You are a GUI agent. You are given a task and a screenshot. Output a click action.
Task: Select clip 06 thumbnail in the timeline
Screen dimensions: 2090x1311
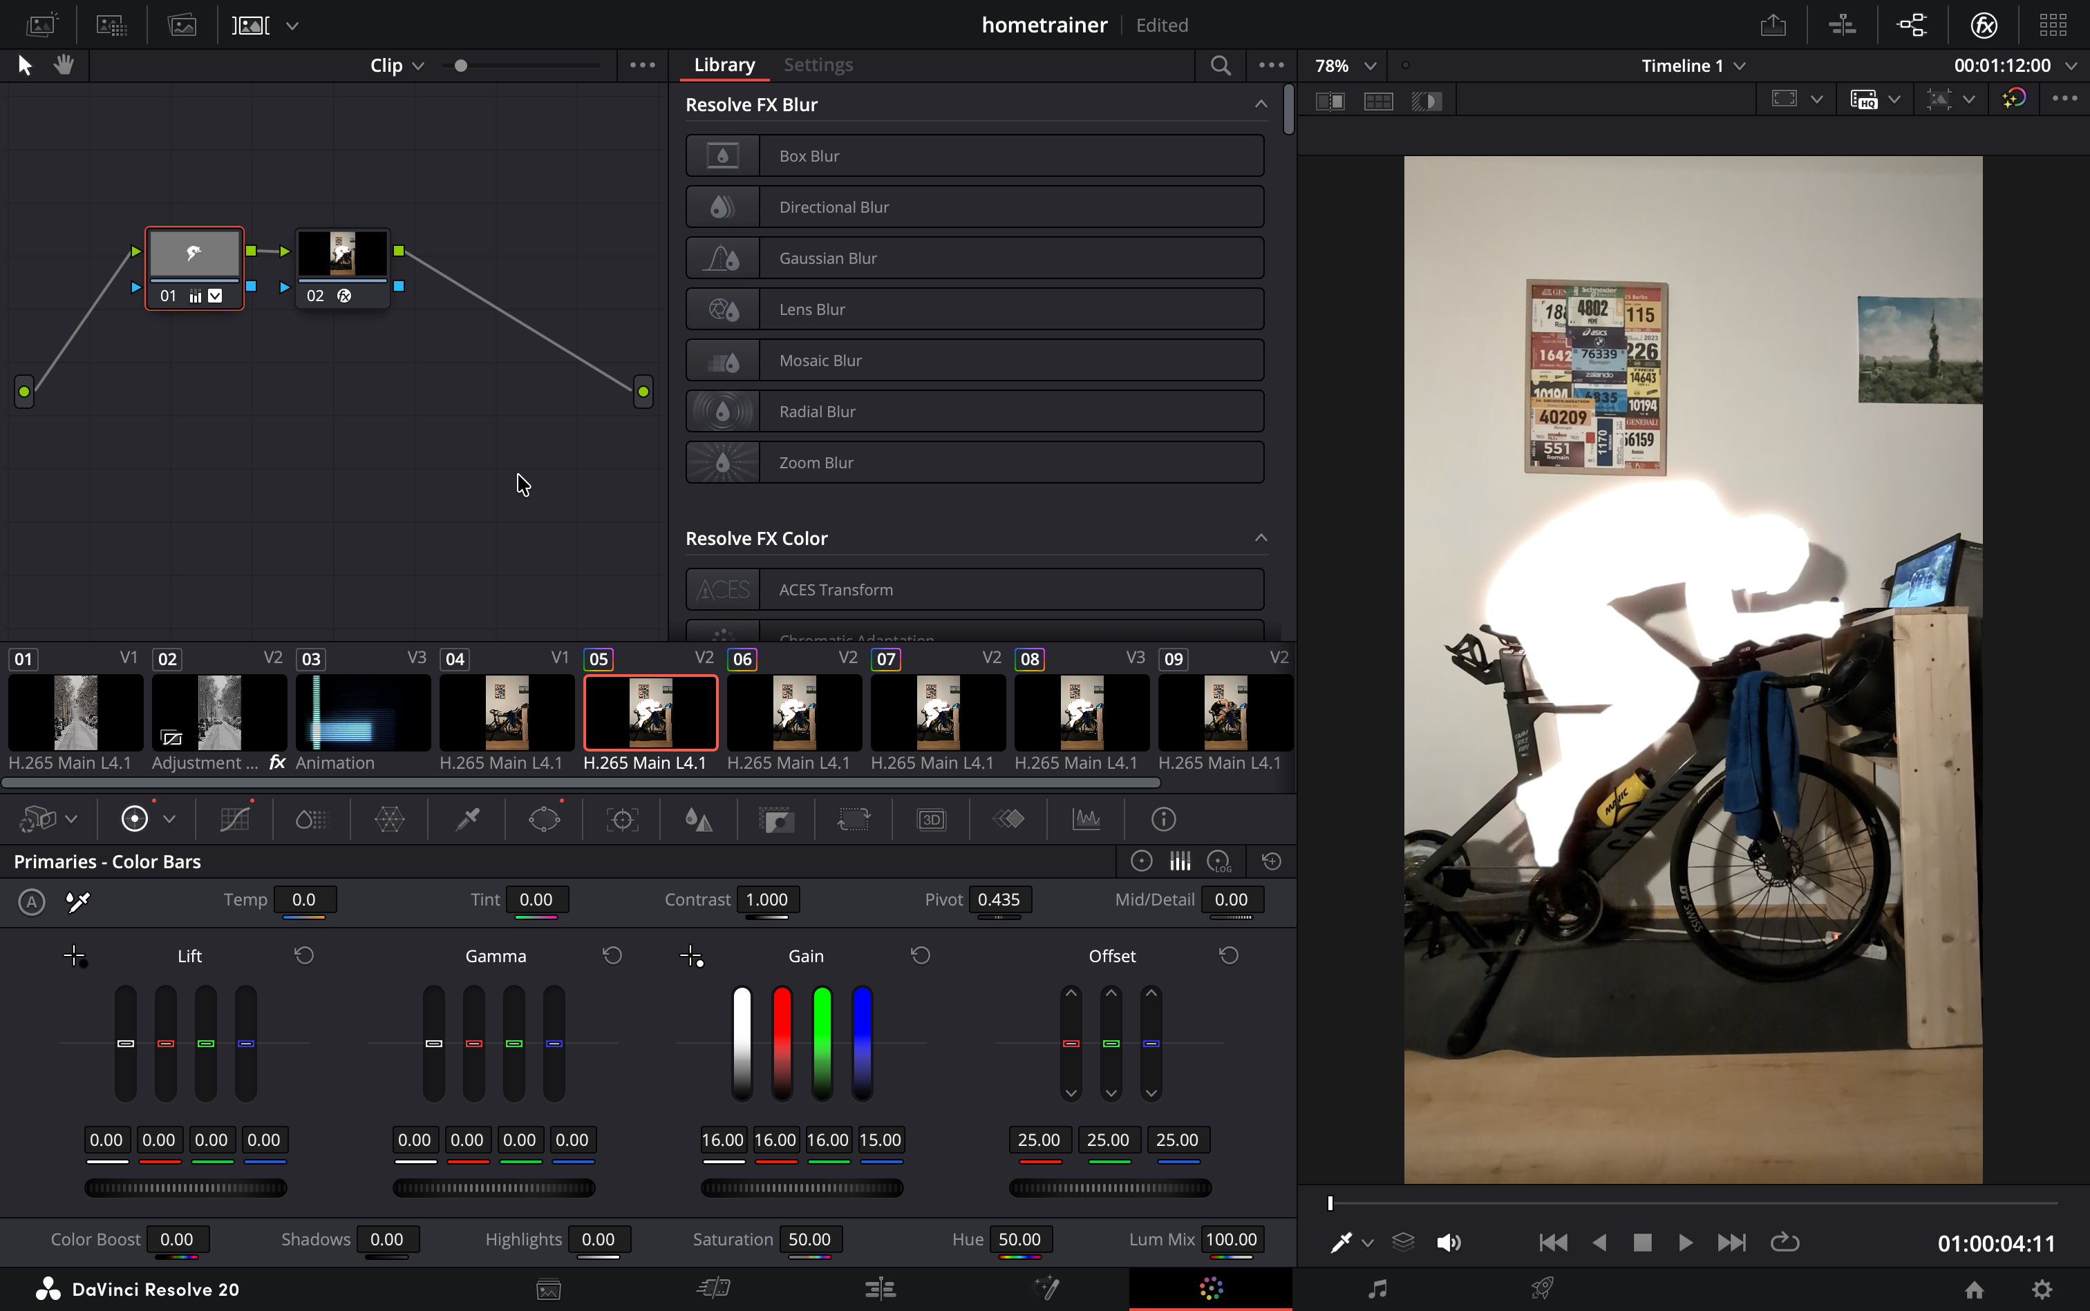tap(794, 713)
